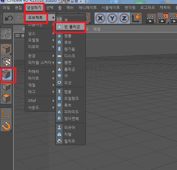This screenshot has width=177, height=170.
Task: Select the Make Editable globe icon
Action: pos(6,34)
